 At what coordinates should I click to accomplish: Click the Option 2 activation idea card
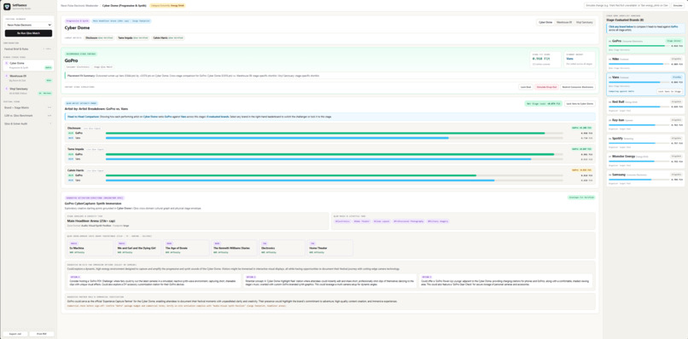click(x=330, y=281)
